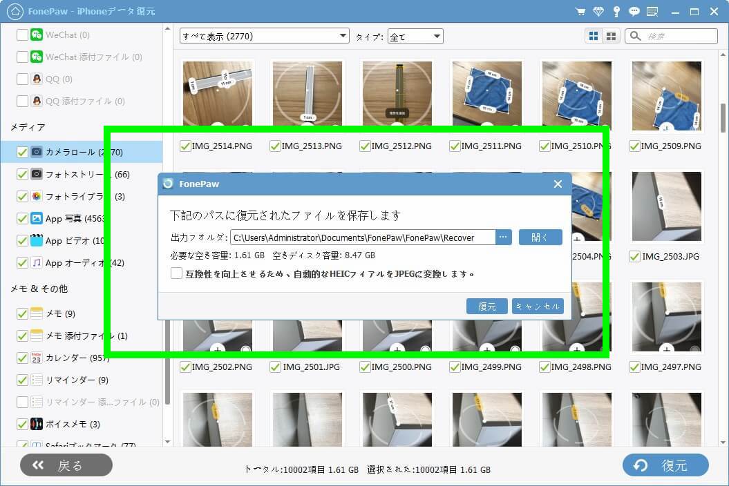
Task: Click the diamond upgrade icon
Action: [x=598, y=12]
